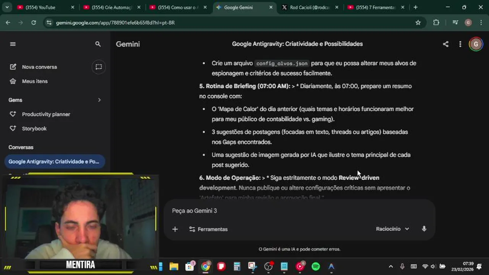Start a Nova conversa
The width and height of the screenshot is (489, 275).
(x=39, y=67)
